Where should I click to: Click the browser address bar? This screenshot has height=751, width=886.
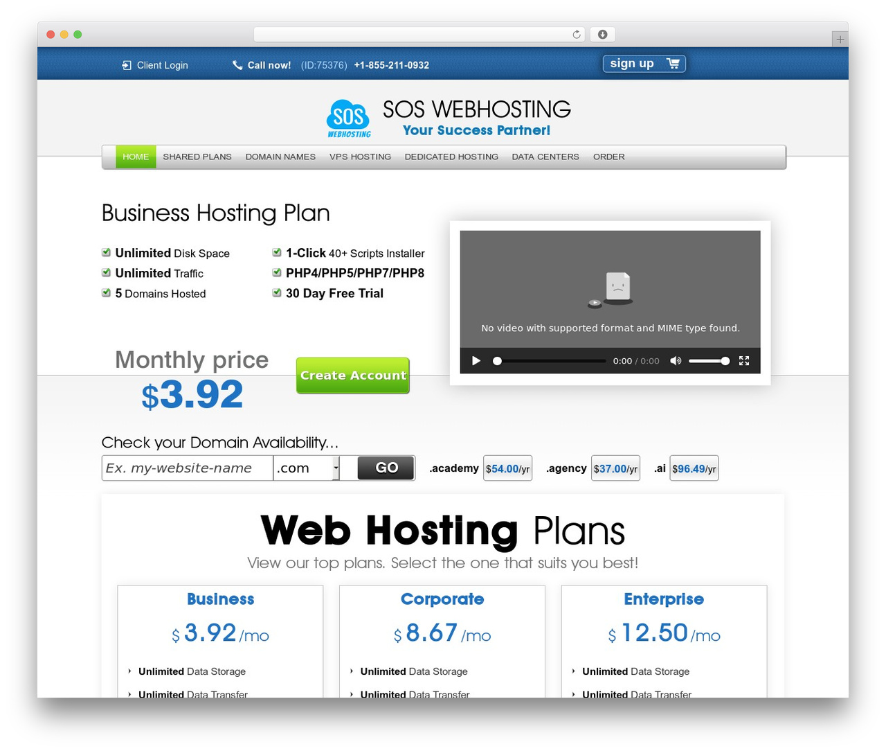click(419, 35)
